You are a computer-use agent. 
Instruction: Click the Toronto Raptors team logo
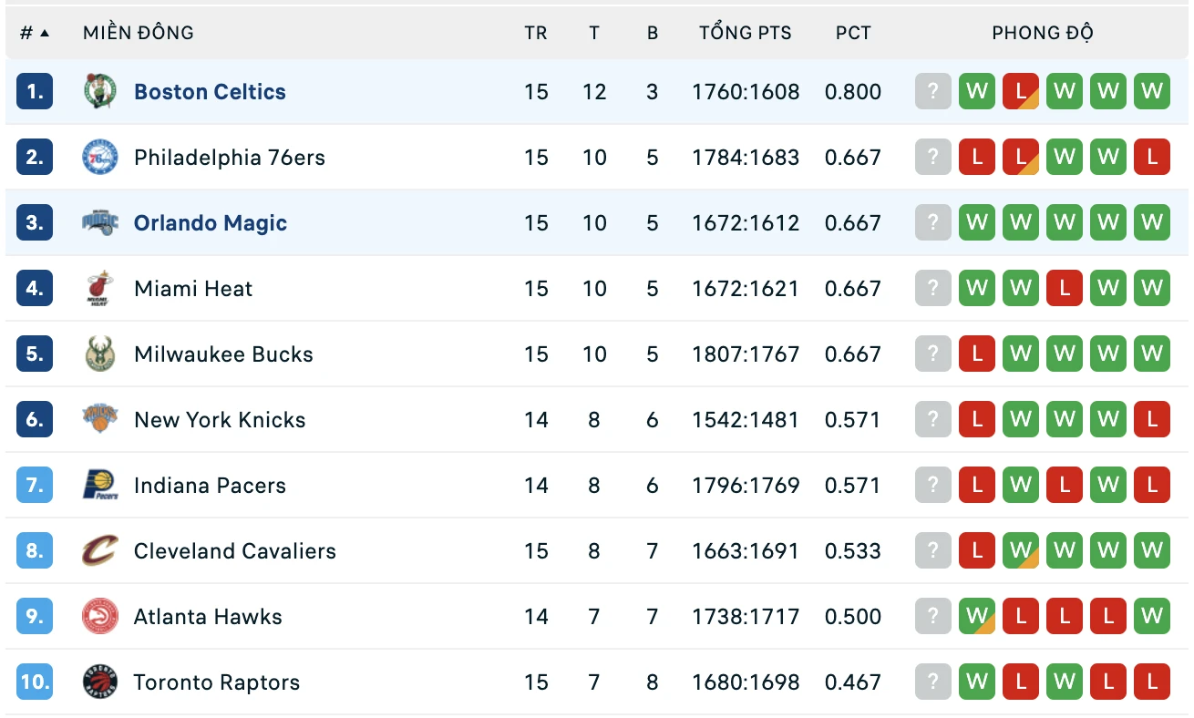tap(100, 682)
